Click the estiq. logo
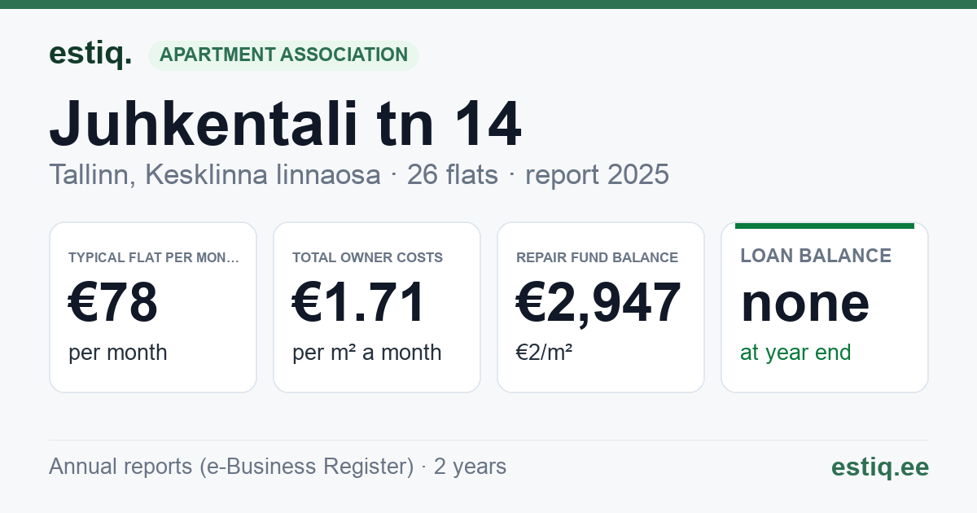The width and height of the screenshot is (977, 513). pyautogui.click(x=90, y=54)
